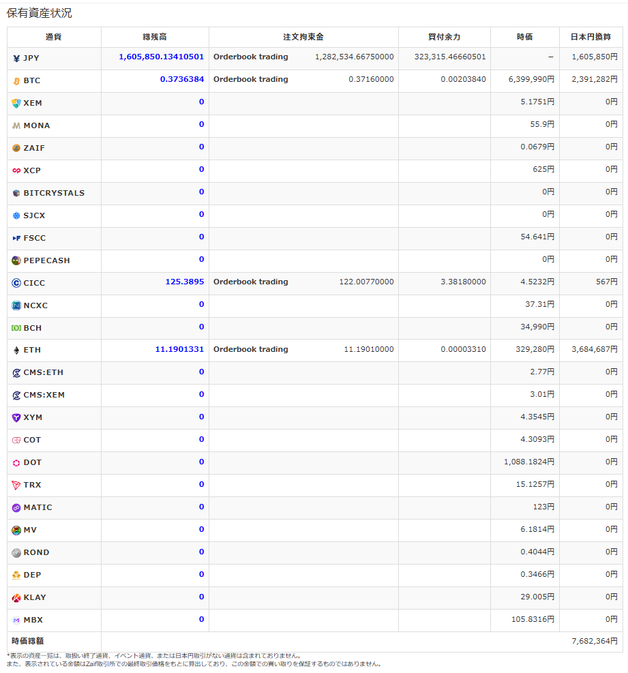
Task: Click the KLAY Klaytn icon
Action: (x=16, y=598)
